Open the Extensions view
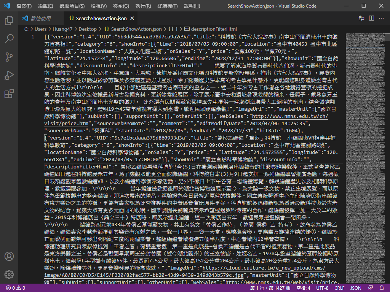 [x=9, y=94]
